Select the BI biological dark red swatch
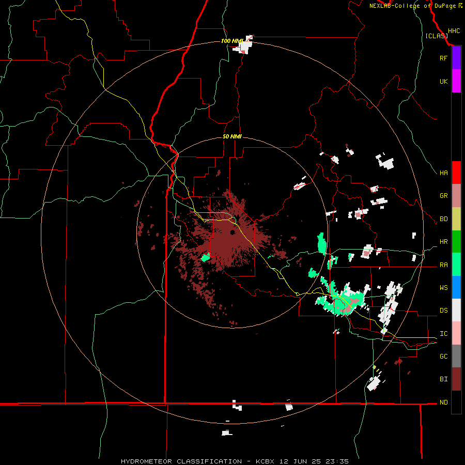The width and height of the screenshot is (465, 465). (456, 379)
